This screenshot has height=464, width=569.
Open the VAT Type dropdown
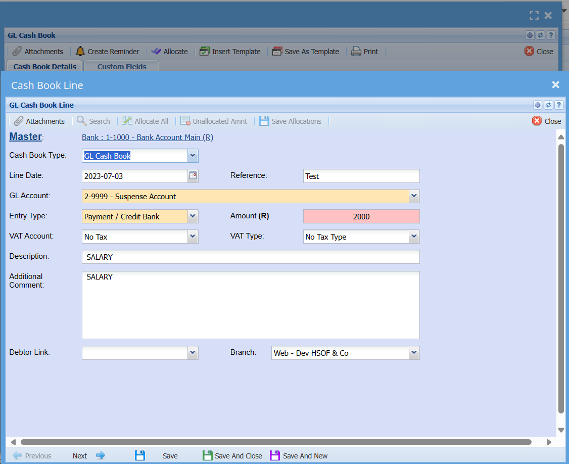click(x=414, y=237)
